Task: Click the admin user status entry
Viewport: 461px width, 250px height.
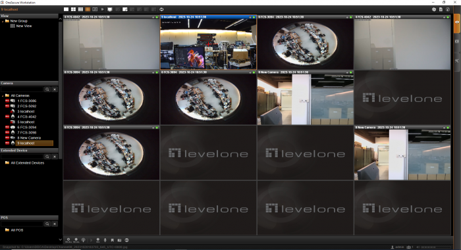Action: [x=398, y=247]
